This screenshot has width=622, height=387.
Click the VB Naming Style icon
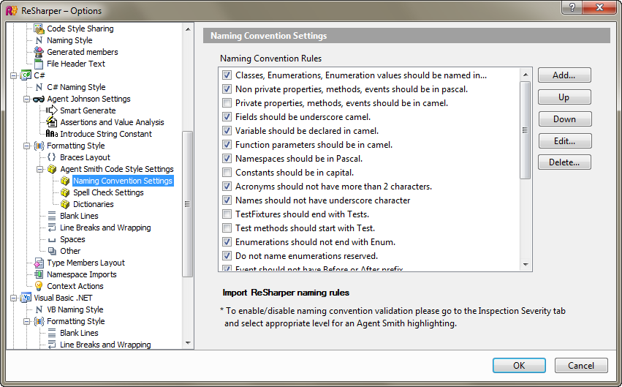(39, 309)
